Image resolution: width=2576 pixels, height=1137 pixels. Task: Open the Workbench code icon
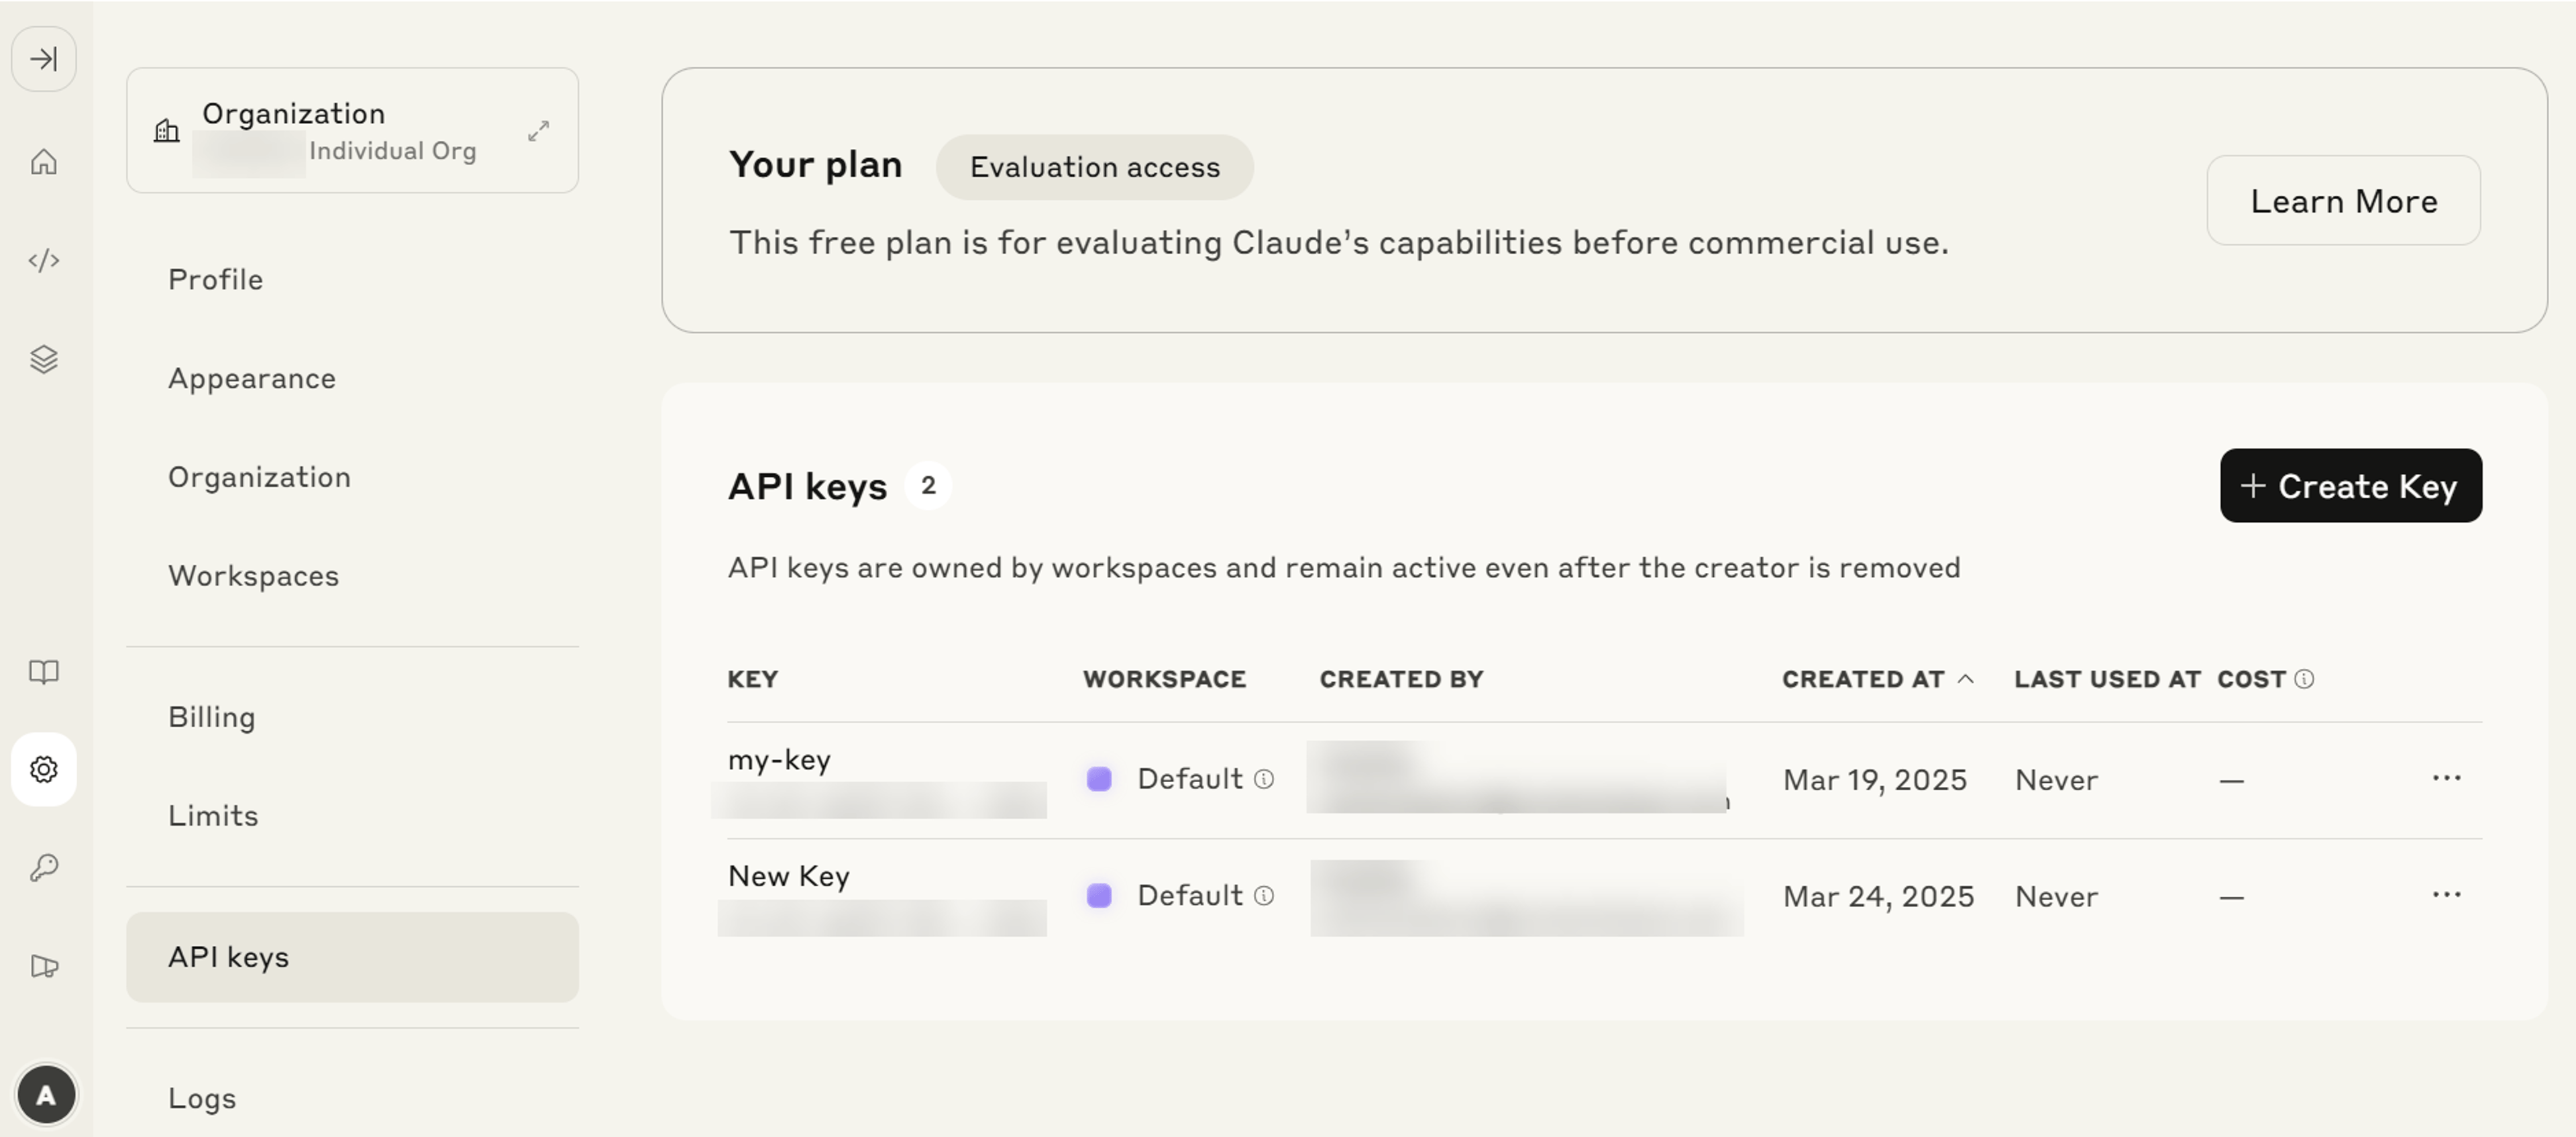point(44,261)
